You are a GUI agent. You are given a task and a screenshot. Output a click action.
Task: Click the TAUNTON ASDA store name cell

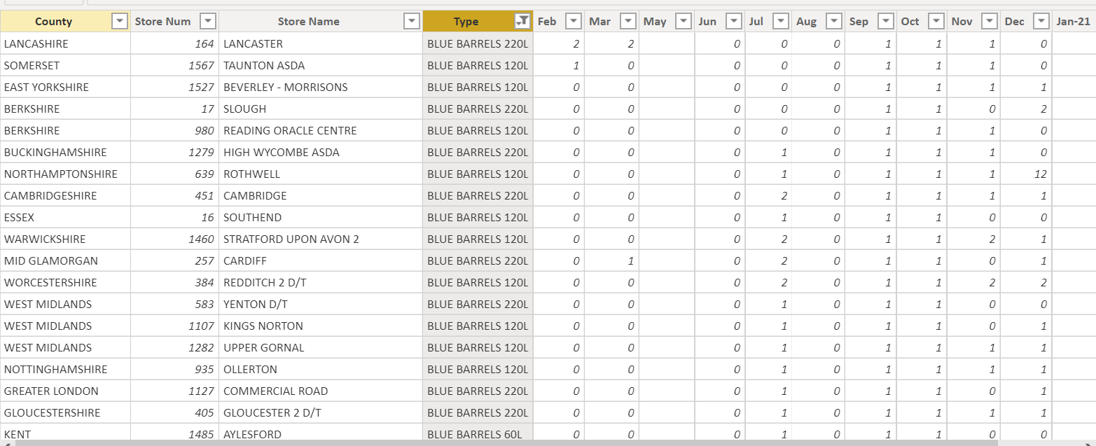(x=321, y=65)
